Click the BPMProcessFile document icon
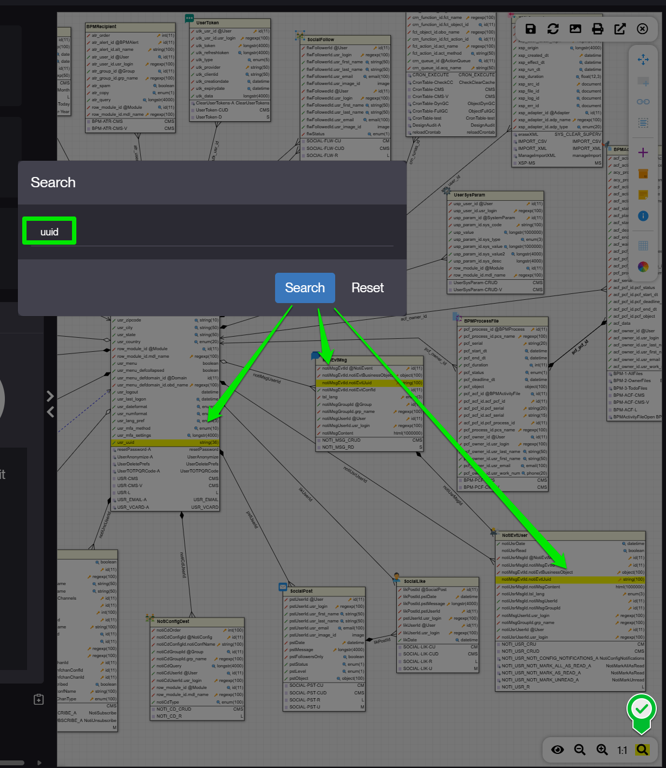The width and height of the screenshot is (666, 768). (x=456, y=317)
